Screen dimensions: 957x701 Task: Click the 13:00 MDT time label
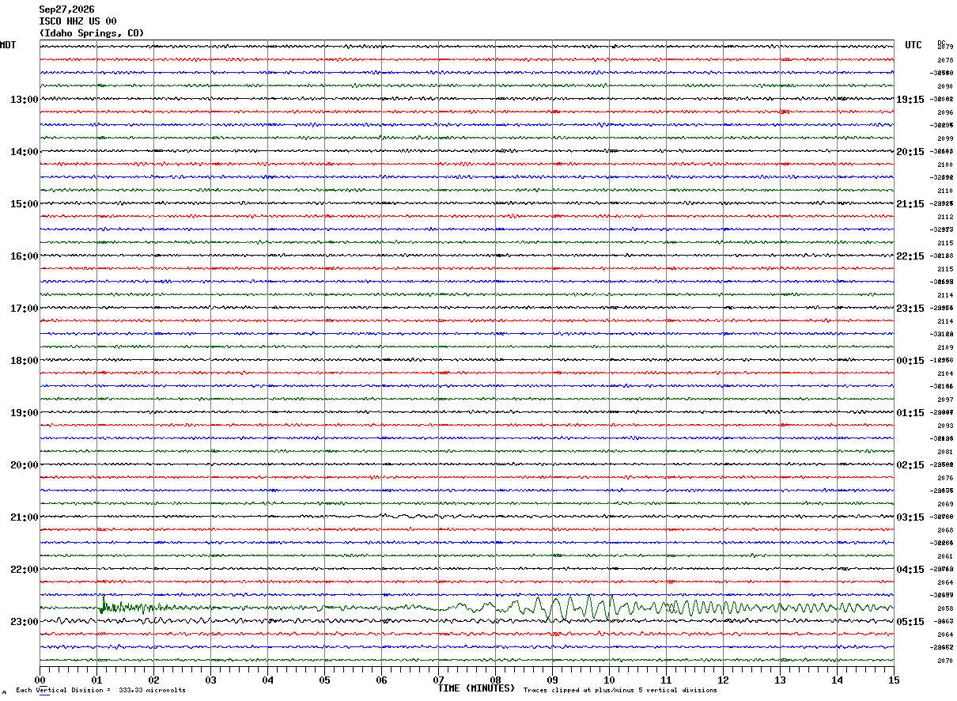pyautogui.click(x=24, y=100)
